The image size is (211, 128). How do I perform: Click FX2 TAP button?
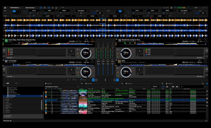[203, 13]
